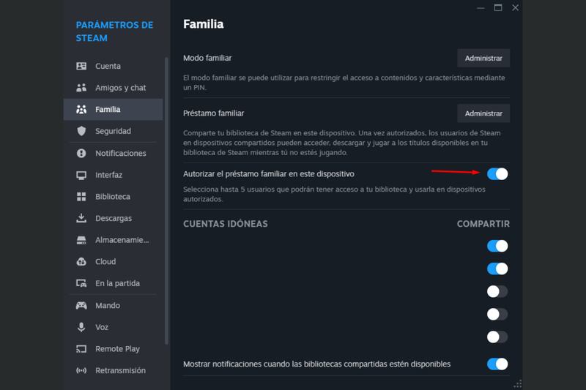
Task: Click the Cuenta icon in sidebar
Action: pyautogui.click(x=81, y=66)
